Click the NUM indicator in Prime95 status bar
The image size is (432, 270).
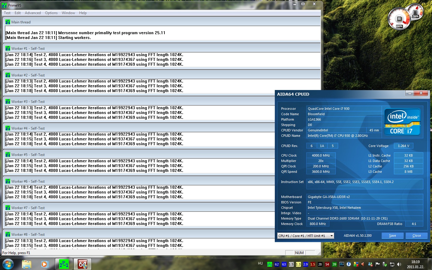click(x=299, y=253)
